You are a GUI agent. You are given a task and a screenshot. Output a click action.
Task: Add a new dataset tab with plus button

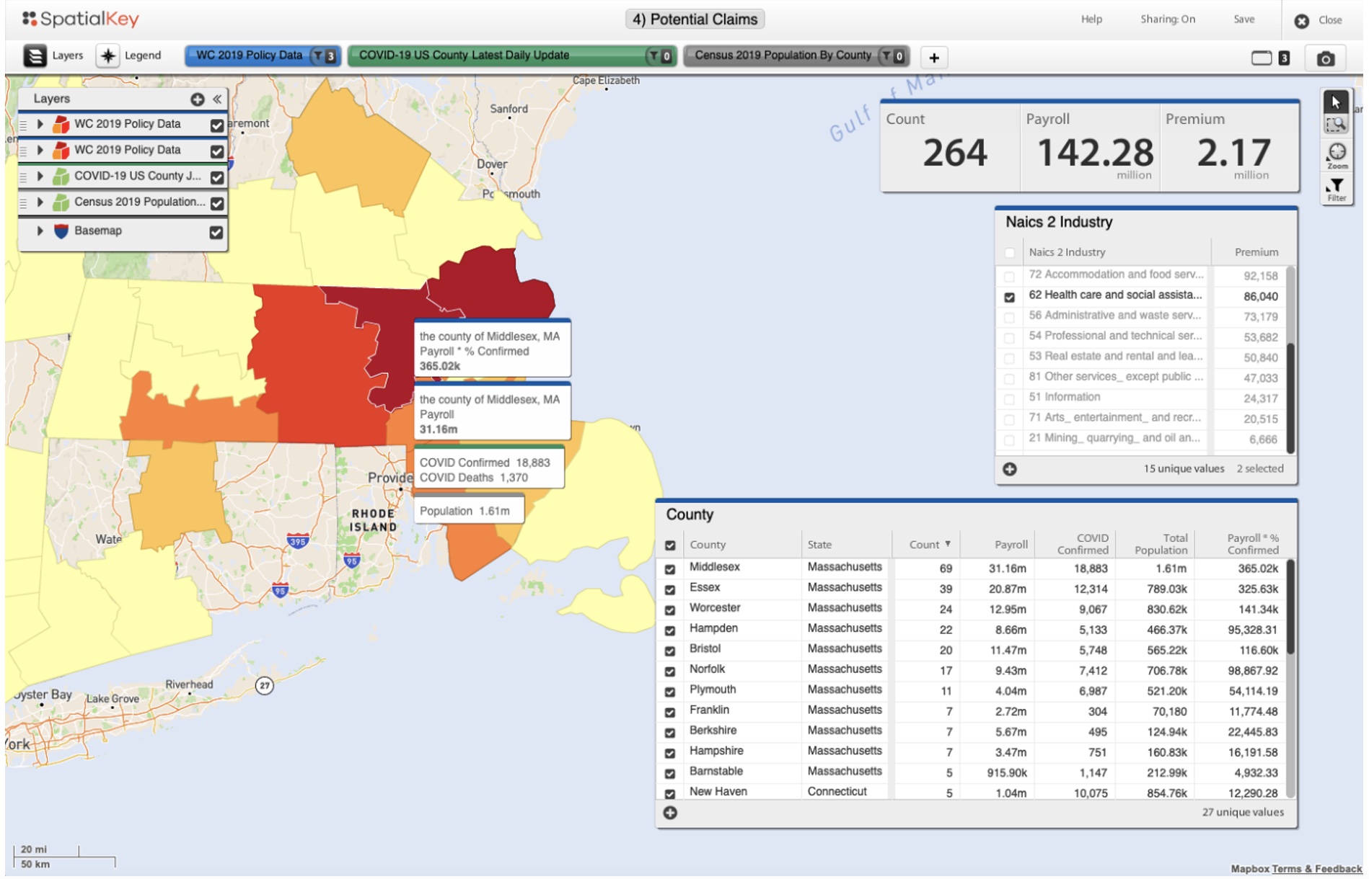(933, 58)
